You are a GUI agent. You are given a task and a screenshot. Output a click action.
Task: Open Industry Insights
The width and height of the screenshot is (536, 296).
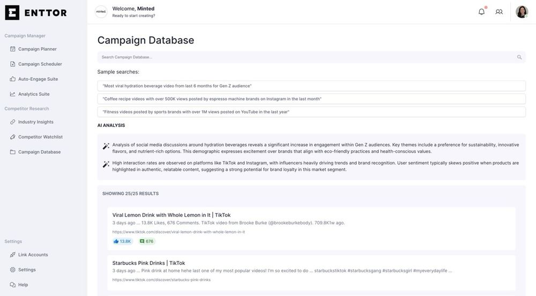(36, 122)
